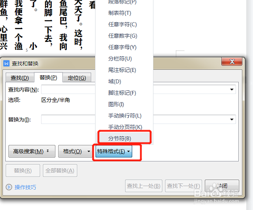Open the 操作技巧 help link

[x=25, y=187]
